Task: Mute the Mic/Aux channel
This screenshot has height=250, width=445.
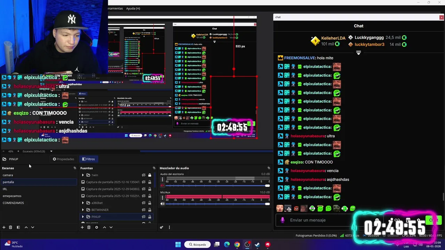Action: (x=162, y=204)
